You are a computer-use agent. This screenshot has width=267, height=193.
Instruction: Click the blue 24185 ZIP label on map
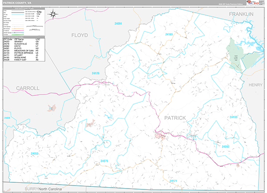(169, 34)
